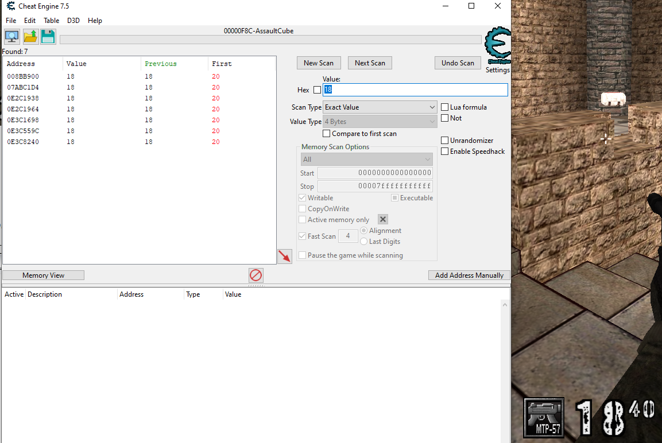Screen dimensions: 662x443
Task: Click the Stop address field
Action: [375, 186]
